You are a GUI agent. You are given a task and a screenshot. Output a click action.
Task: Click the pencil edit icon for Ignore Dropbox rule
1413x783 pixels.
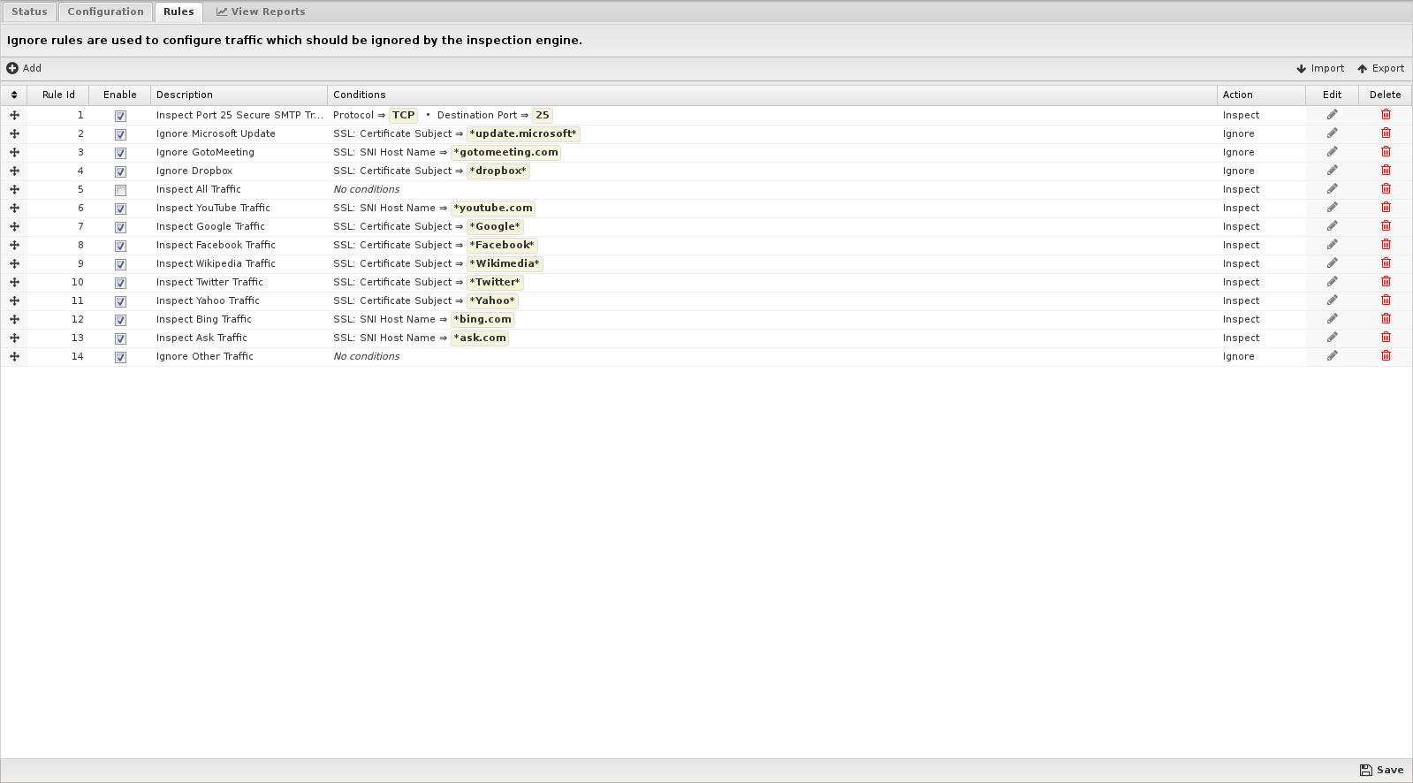[x=1332, y=171]
